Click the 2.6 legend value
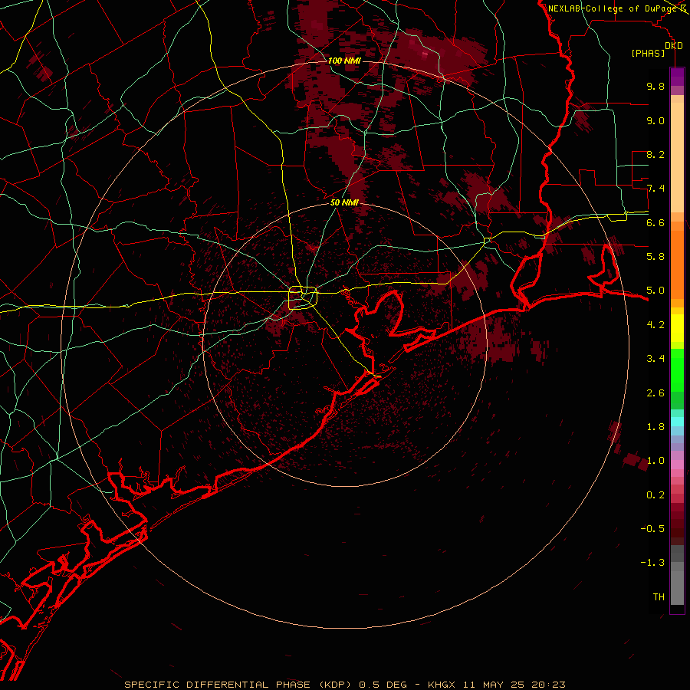Screen dimensions: 690x690 click(655, 393)
